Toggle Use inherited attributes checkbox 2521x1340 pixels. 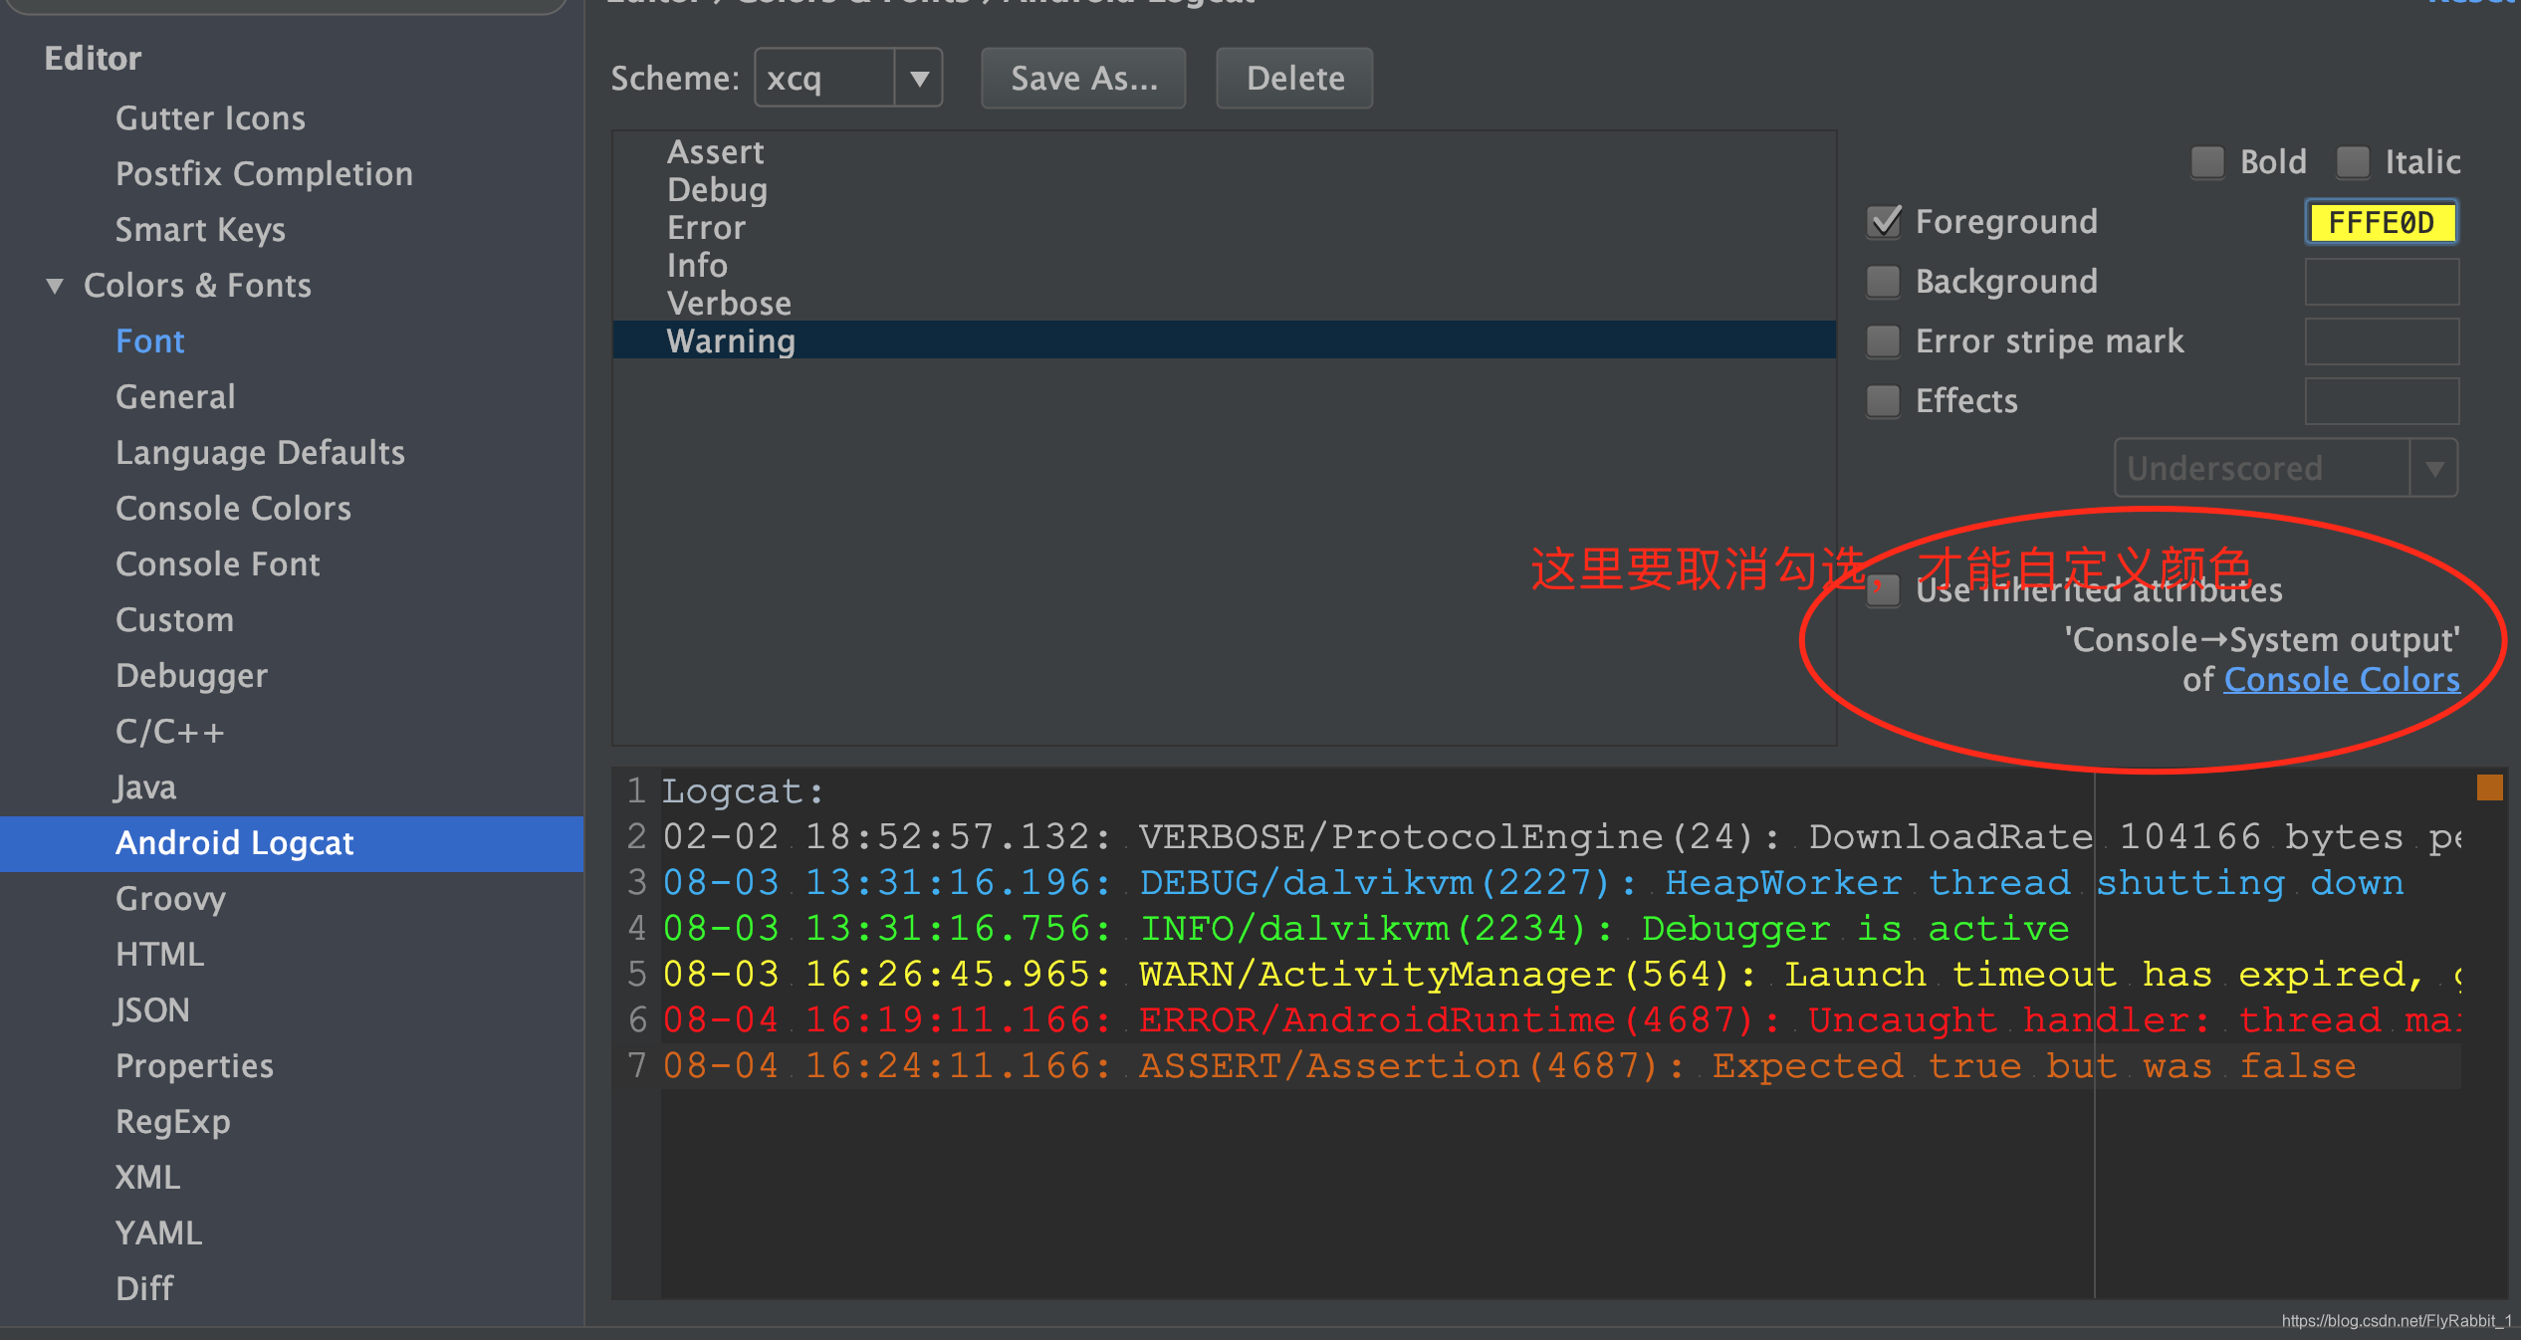pos(1883,590)
